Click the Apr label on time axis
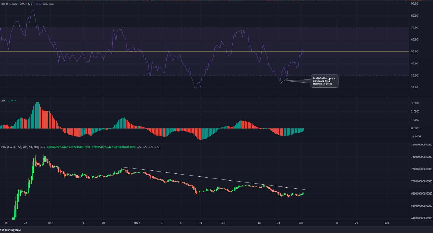 [x=387, y=223]
